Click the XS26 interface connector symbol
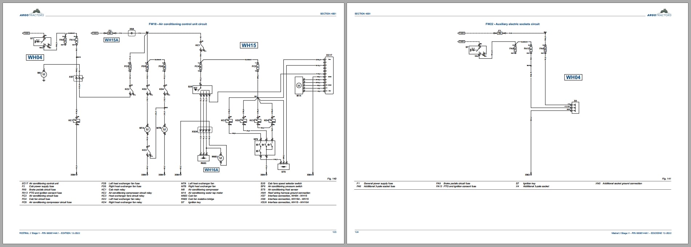Viewport: 691px width, 247px height. tap(205, 129)
